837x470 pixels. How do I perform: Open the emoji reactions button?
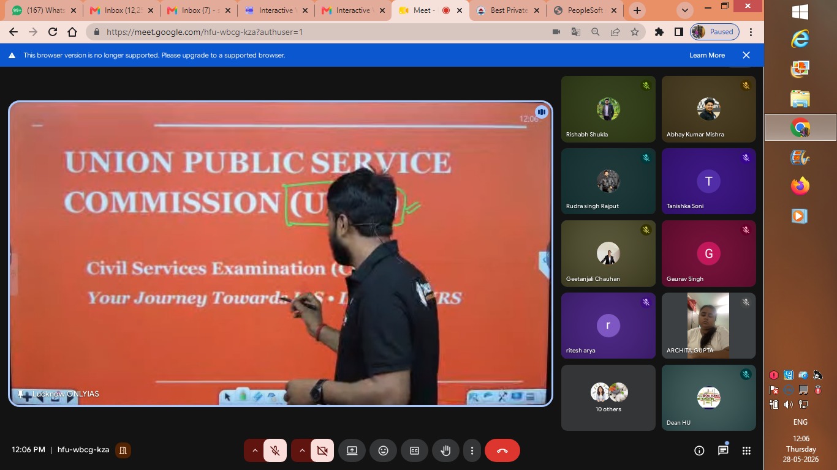pos(384,450)
